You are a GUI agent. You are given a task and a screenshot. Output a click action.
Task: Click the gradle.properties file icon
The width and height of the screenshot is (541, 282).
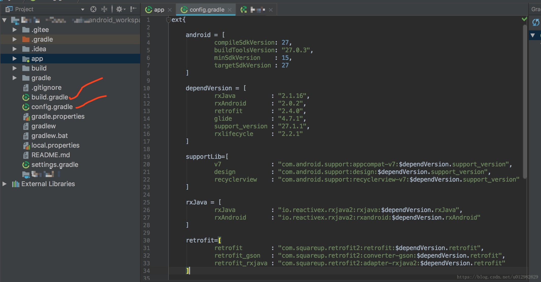point(26,117)
